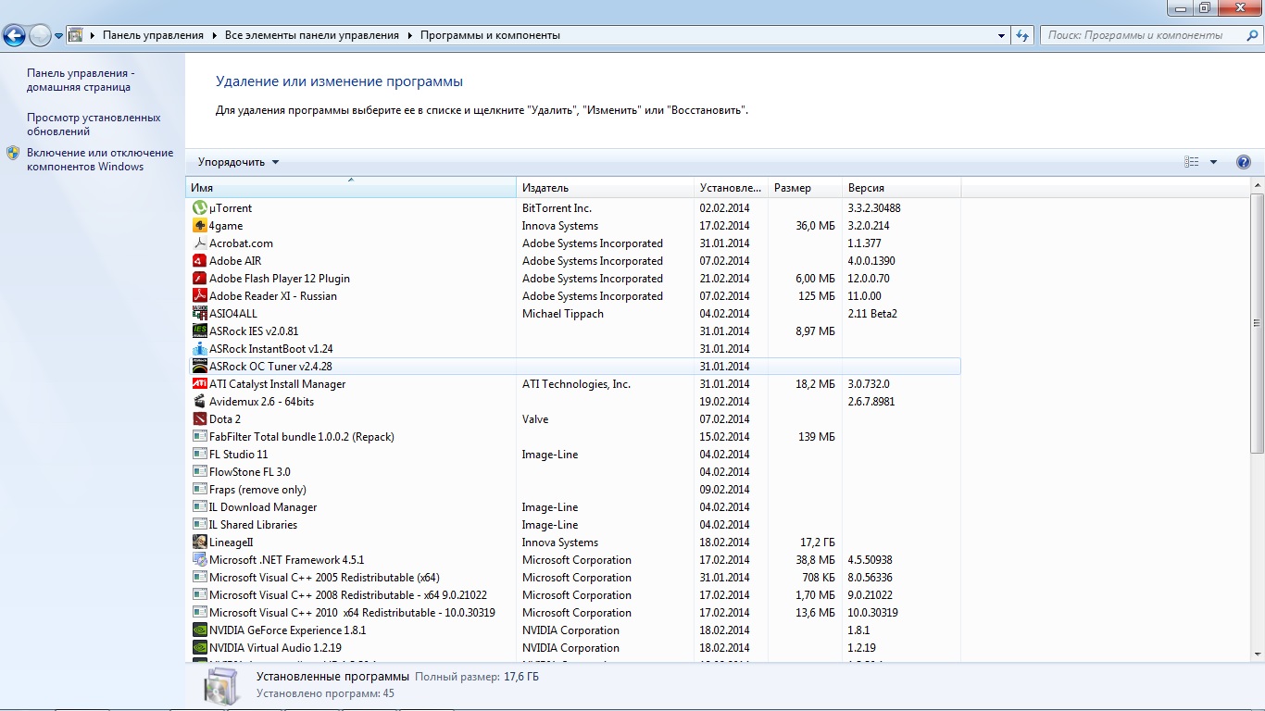
Task: Click the 4game program icon
Action: [199, 226]
